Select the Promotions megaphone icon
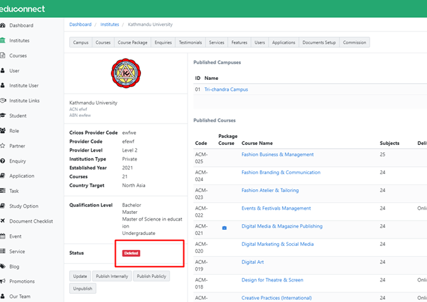This screenshot has width=427, height=302. pos(3,281)
